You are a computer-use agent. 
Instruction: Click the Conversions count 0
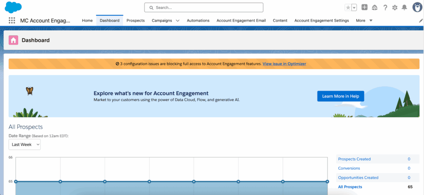409,168
